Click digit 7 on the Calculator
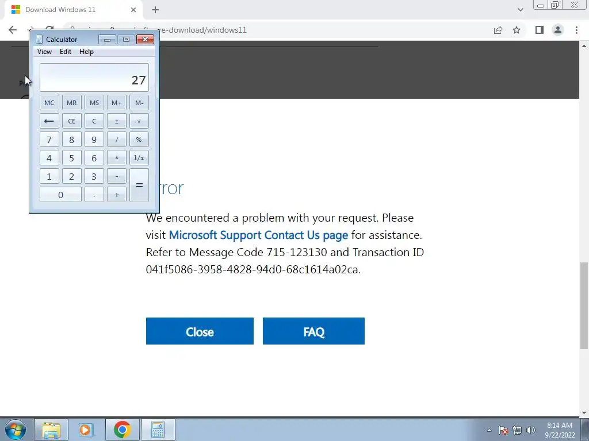Viewport: 589px width, 441px height. [x=49, y=140]
